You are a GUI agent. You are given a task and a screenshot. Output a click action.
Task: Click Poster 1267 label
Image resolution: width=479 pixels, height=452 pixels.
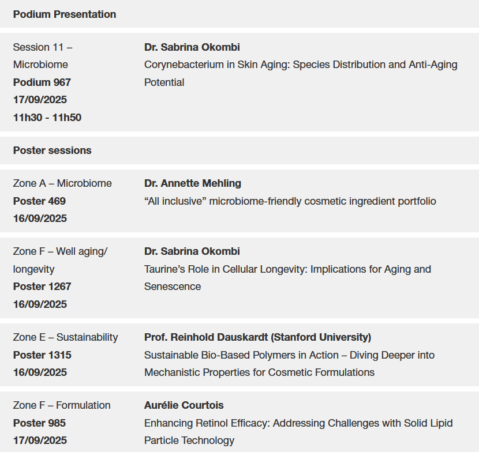[42, 287]
